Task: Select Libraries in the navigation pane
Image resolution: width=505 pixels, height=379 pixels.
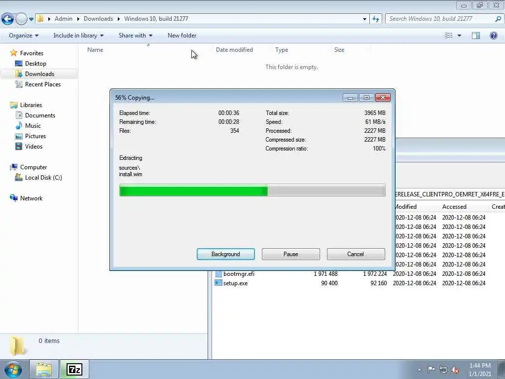Action: pyautogui.click(x=31, y=105)
